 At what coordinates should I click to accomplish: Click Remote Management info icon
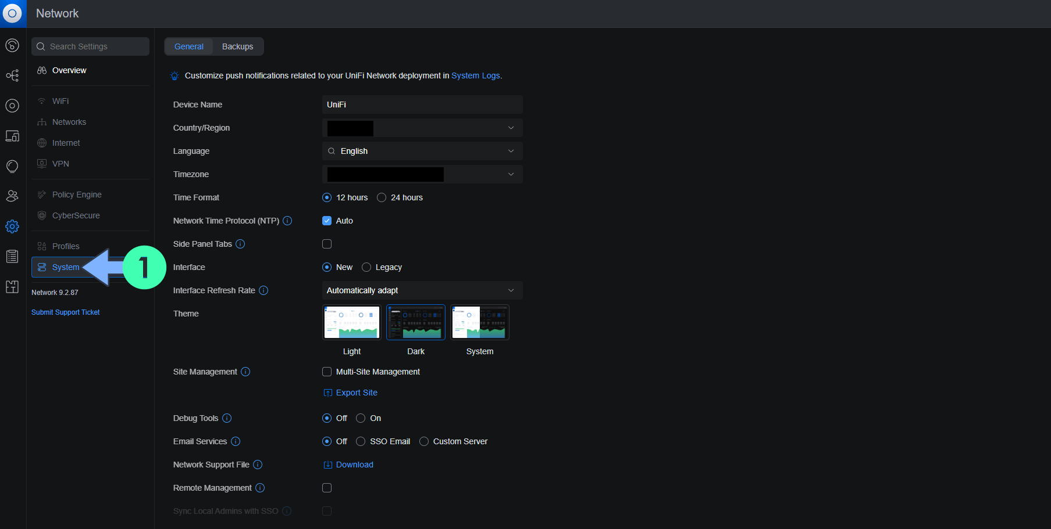coord(260,488)
